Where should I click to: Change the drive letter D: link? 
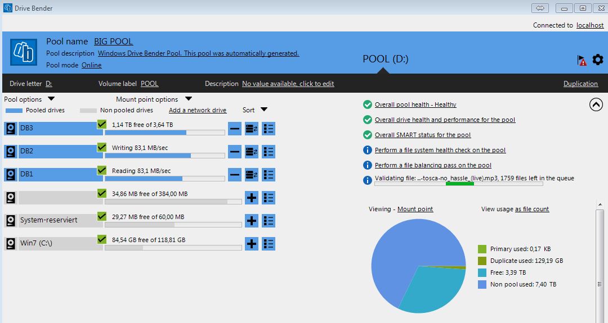49,84
